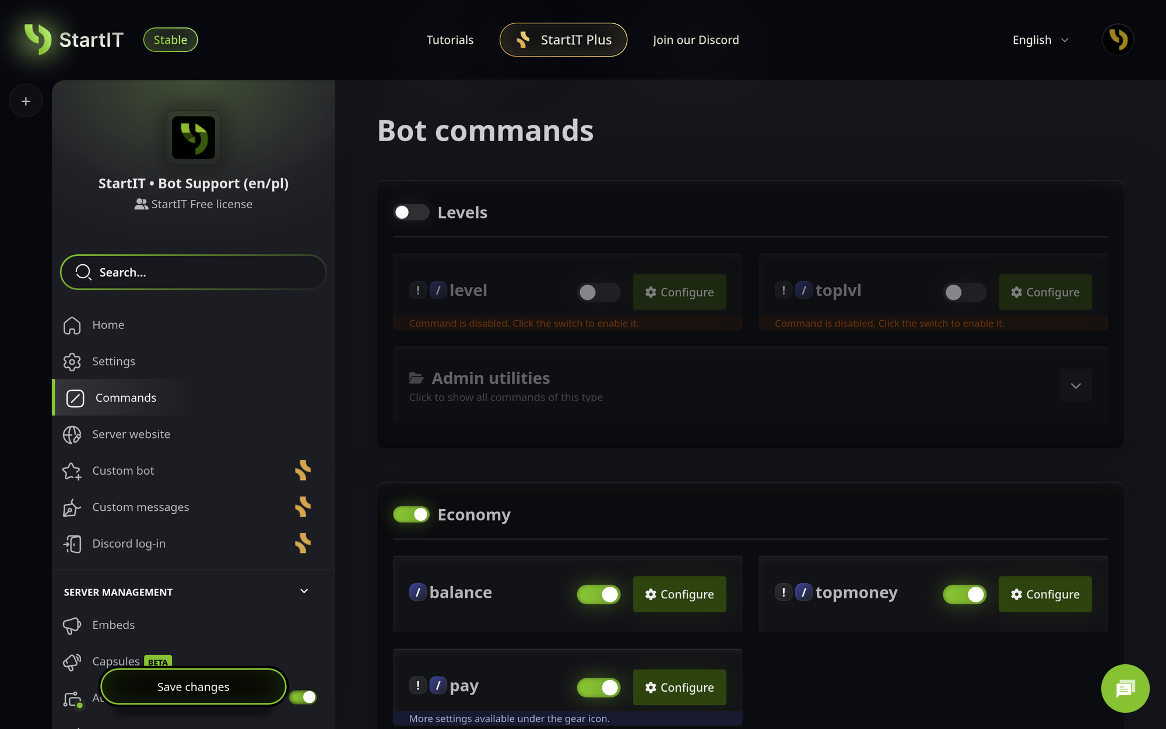Screen dimensions: 1166x729
Task: Disable the Economy module switch
Action: pos(411,514)
